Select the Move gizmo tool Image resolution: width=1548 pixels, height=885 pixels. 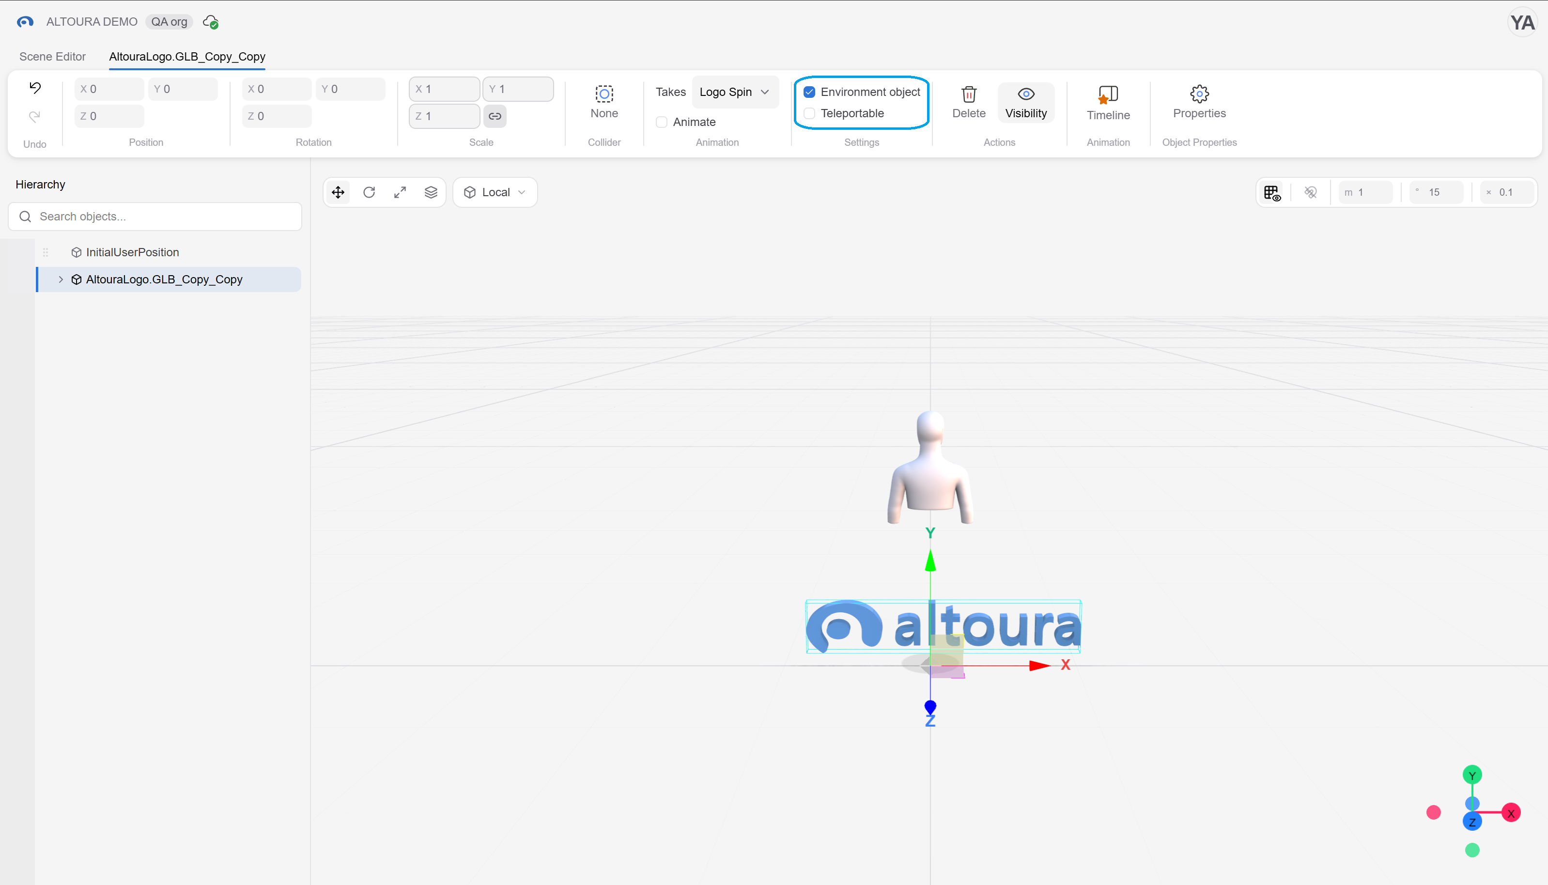click(338, 193)
